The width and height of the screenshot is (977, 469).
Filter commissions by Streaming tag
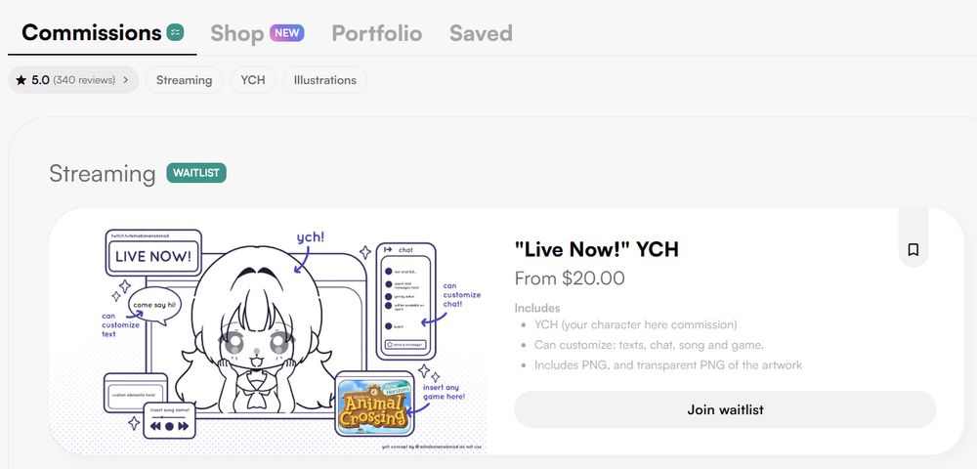click(184, 80)
